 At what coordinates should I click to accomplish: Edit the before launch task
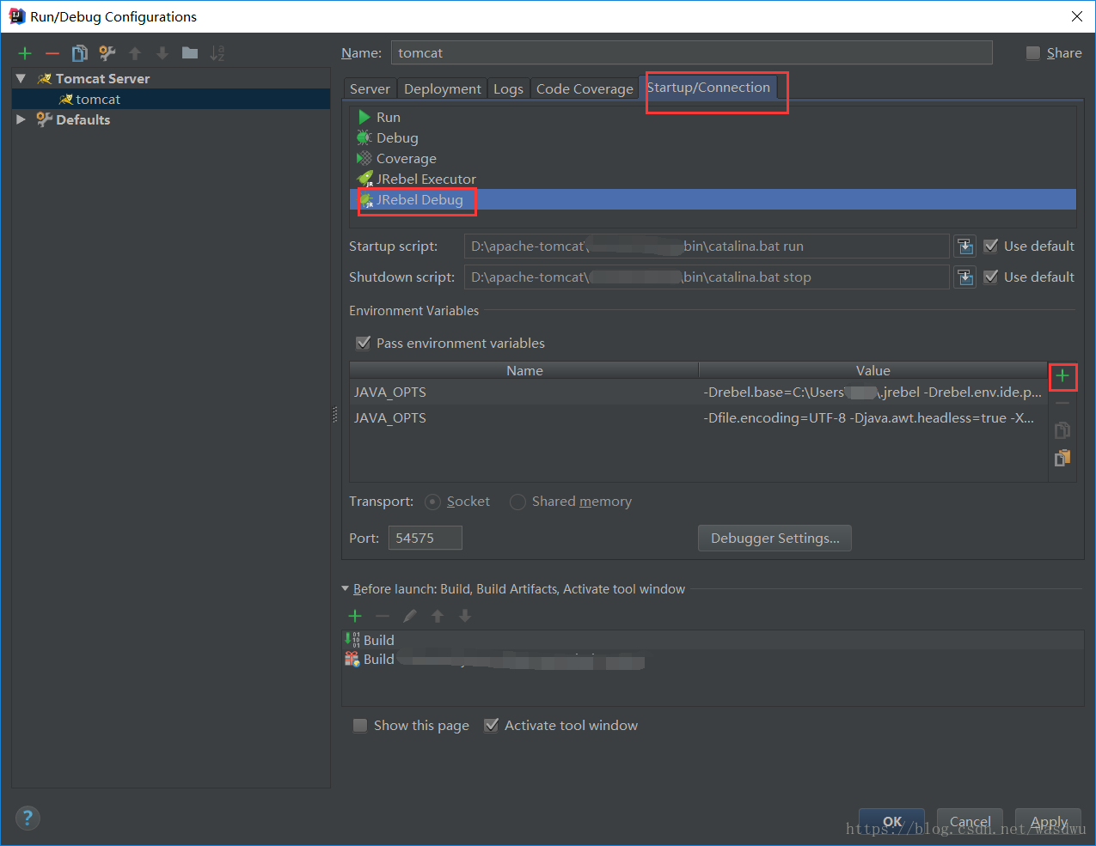click(x=410, y=616)
